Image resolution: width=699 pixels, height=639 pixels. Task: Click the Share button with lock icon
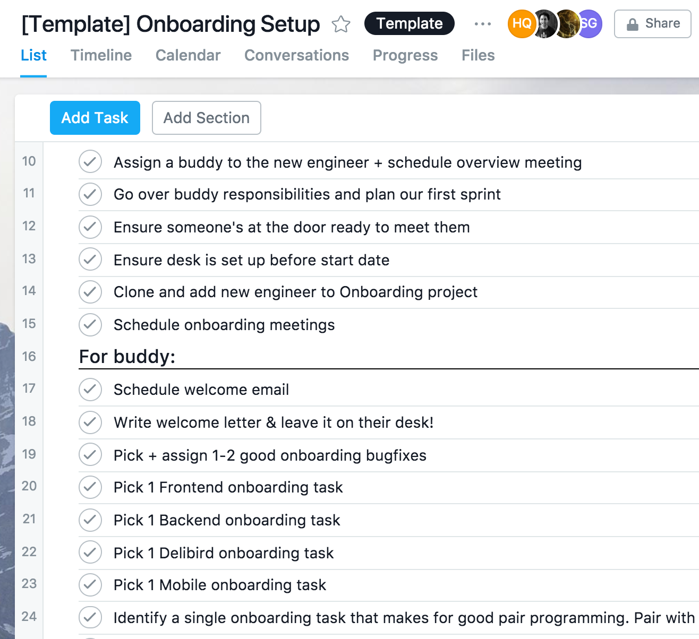tap(652, 24)
